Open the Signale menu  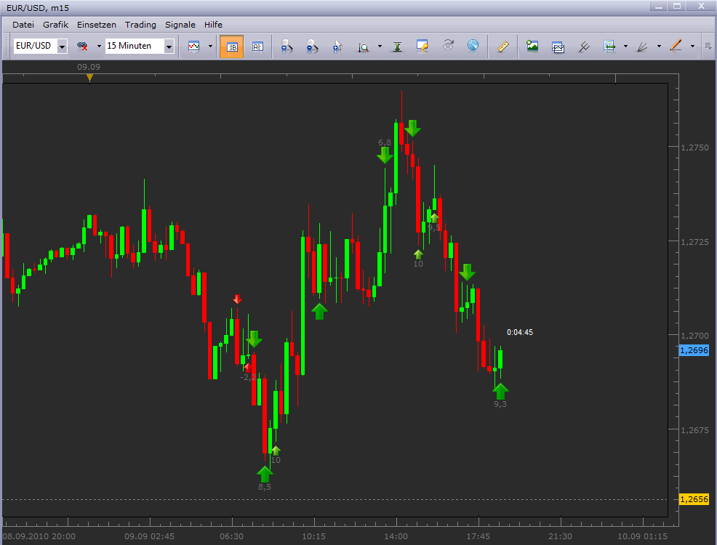(x=180, y=25)
